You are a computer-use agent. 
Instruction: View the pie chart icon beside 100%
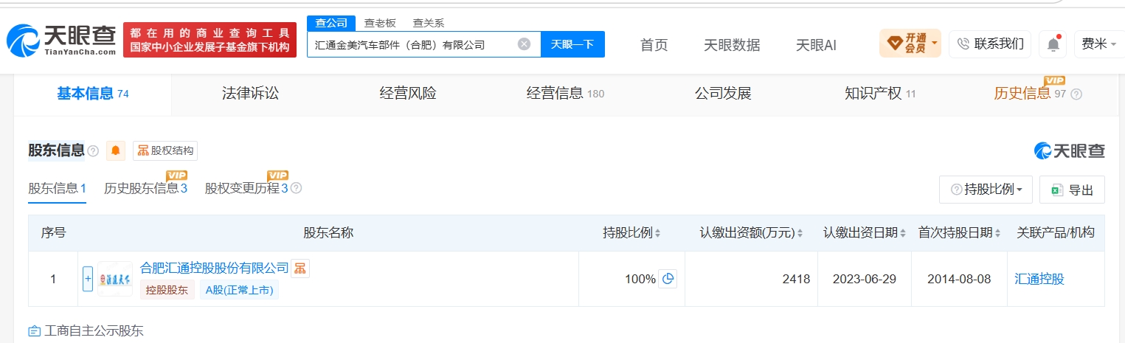tap(668, 279)
